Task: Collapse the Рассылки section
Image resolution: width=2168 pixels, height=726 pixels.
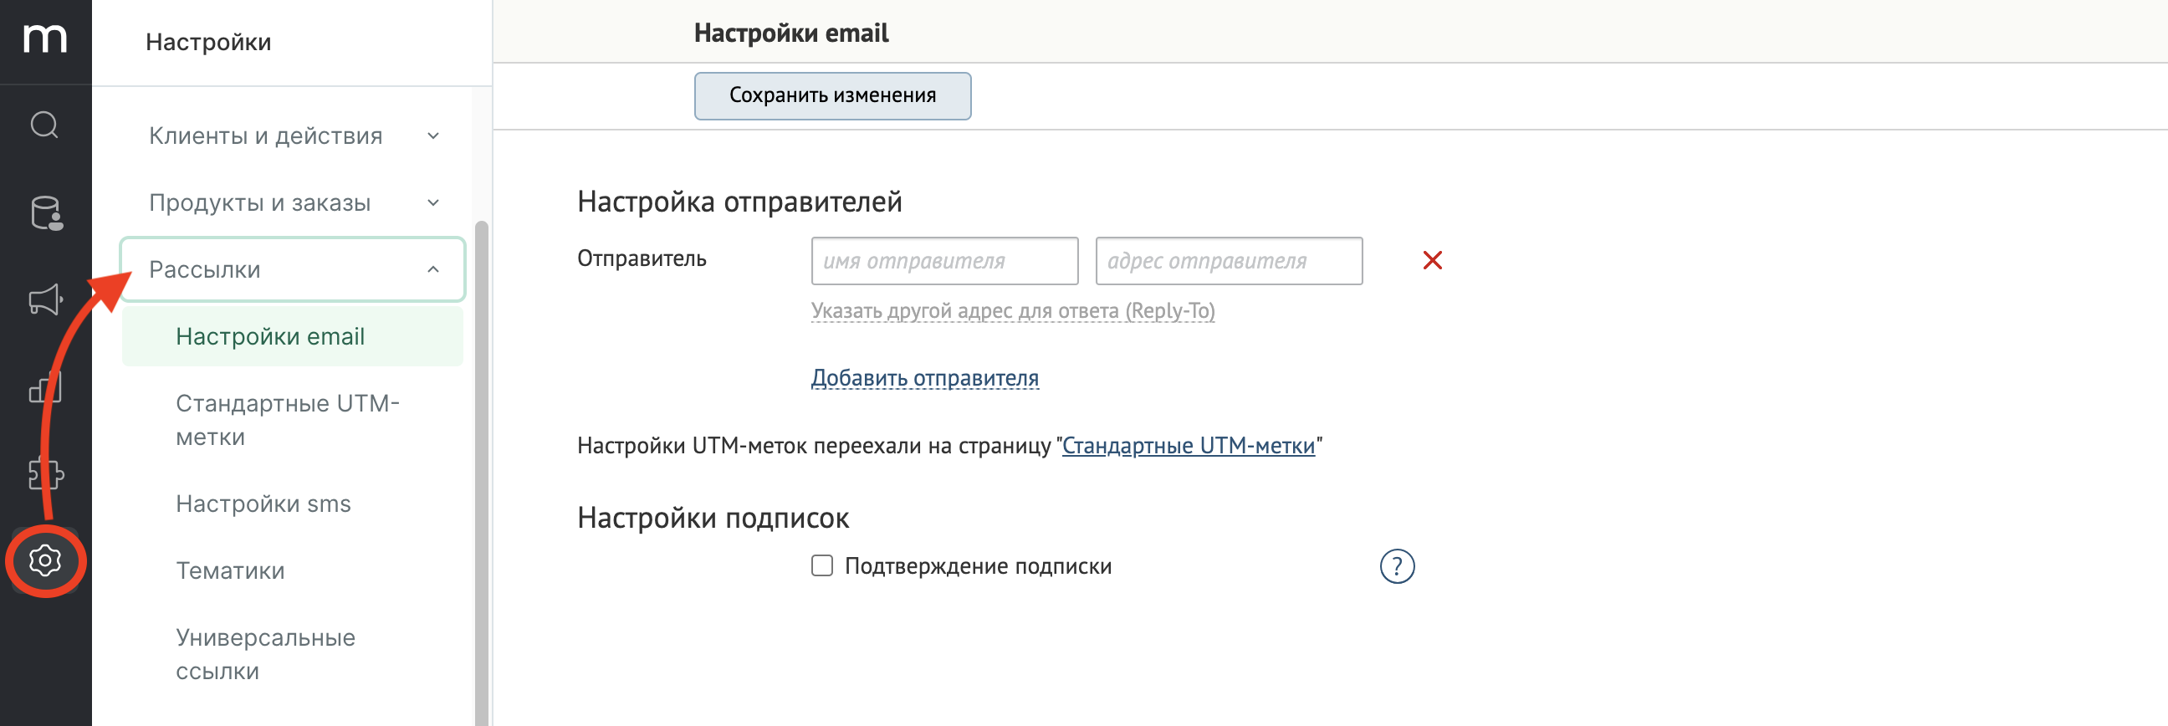Action: coord(293,269)
